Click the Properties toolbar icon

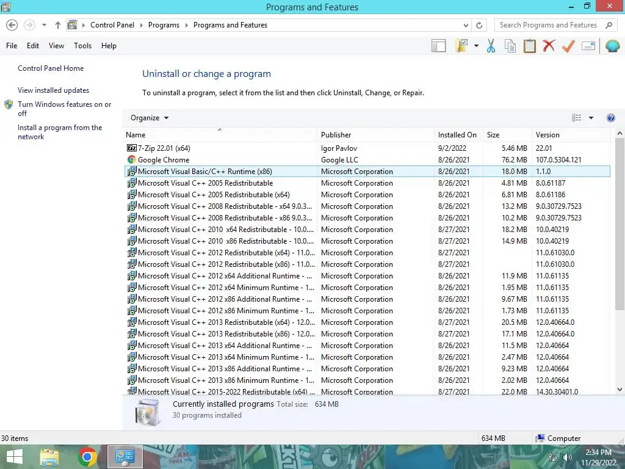tap(588, 46)
